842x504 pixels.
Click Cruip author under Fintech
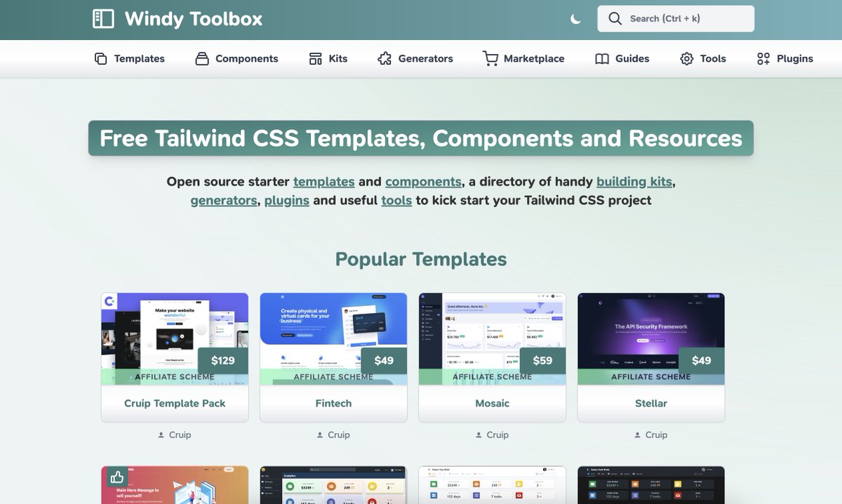pos(338,435)
